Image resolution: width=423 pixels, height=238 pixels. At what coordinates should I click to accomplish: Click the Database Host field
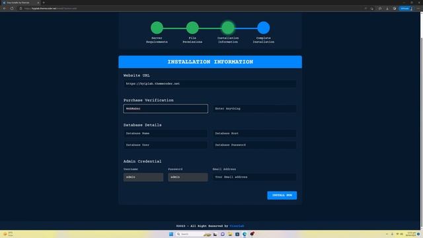tap(254, 134)
